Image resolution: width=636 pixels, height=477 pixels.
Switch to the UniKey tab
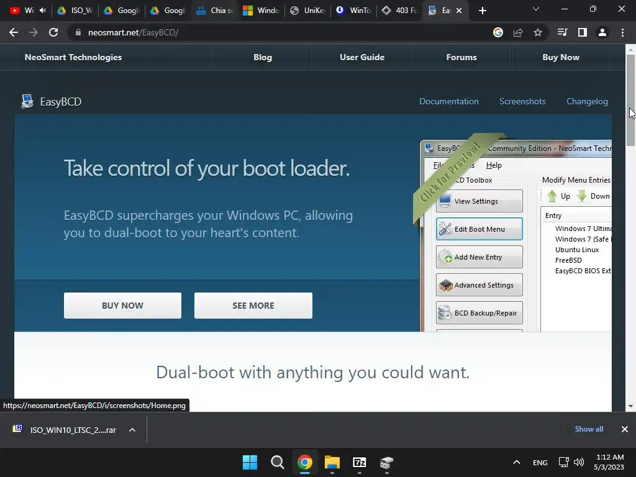(x=307, y=11)
